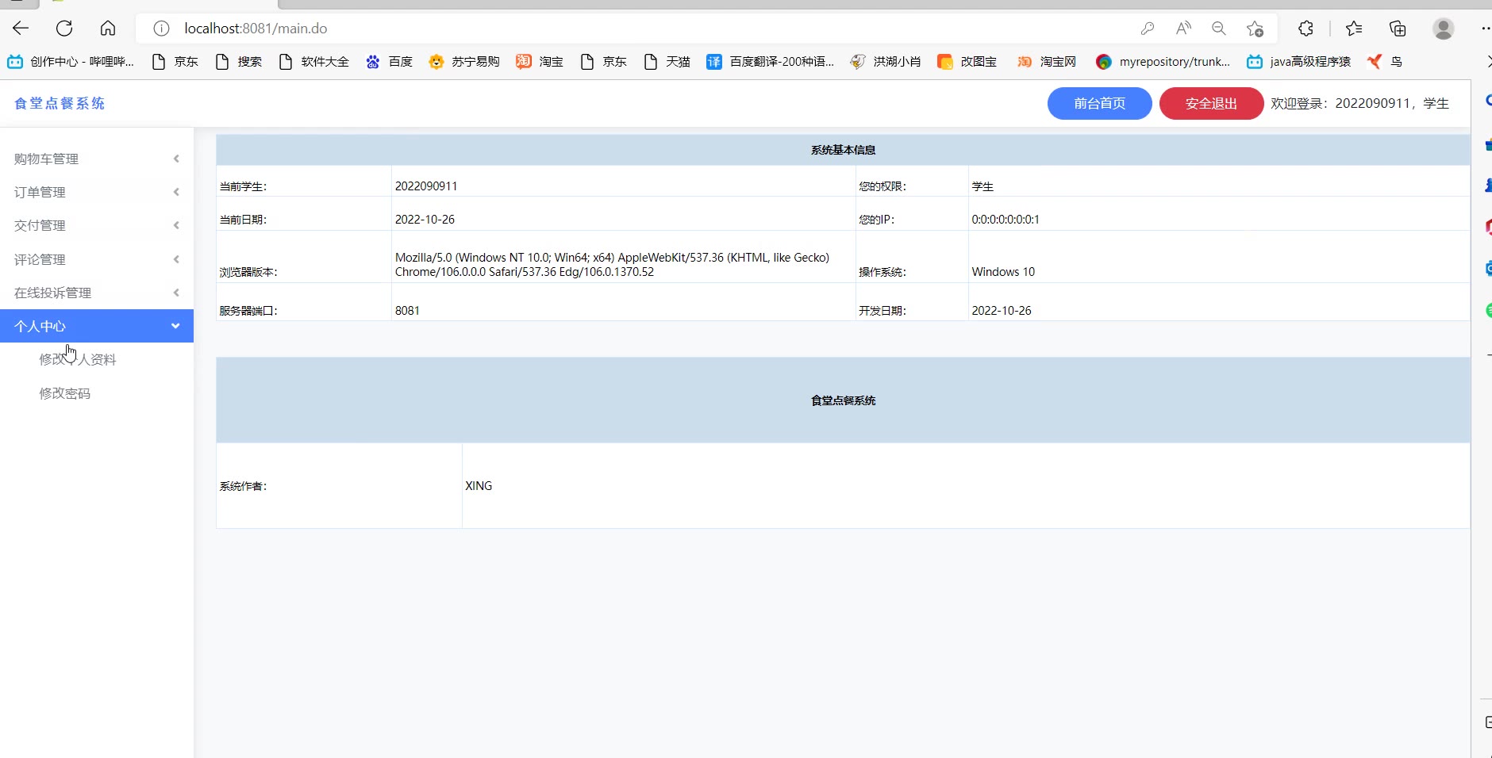
Task: Open the Collections icon in toolbar
Action: [x=1398, y=29]
